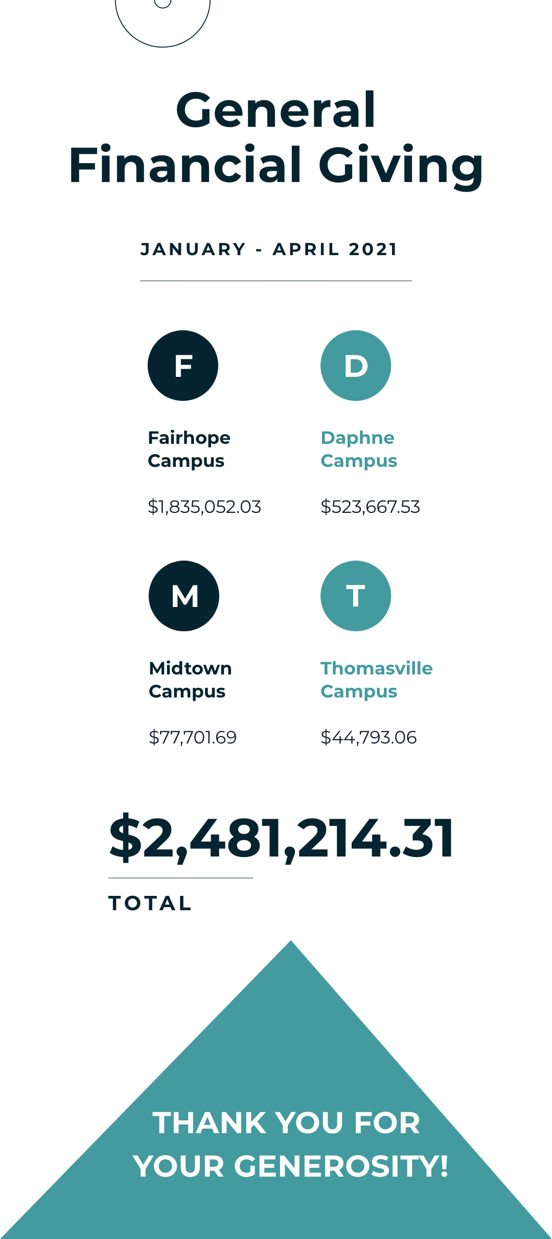Select the January - April 2021 subtitle
This screenshot has height=1239, width=552.
click(269, 250)
